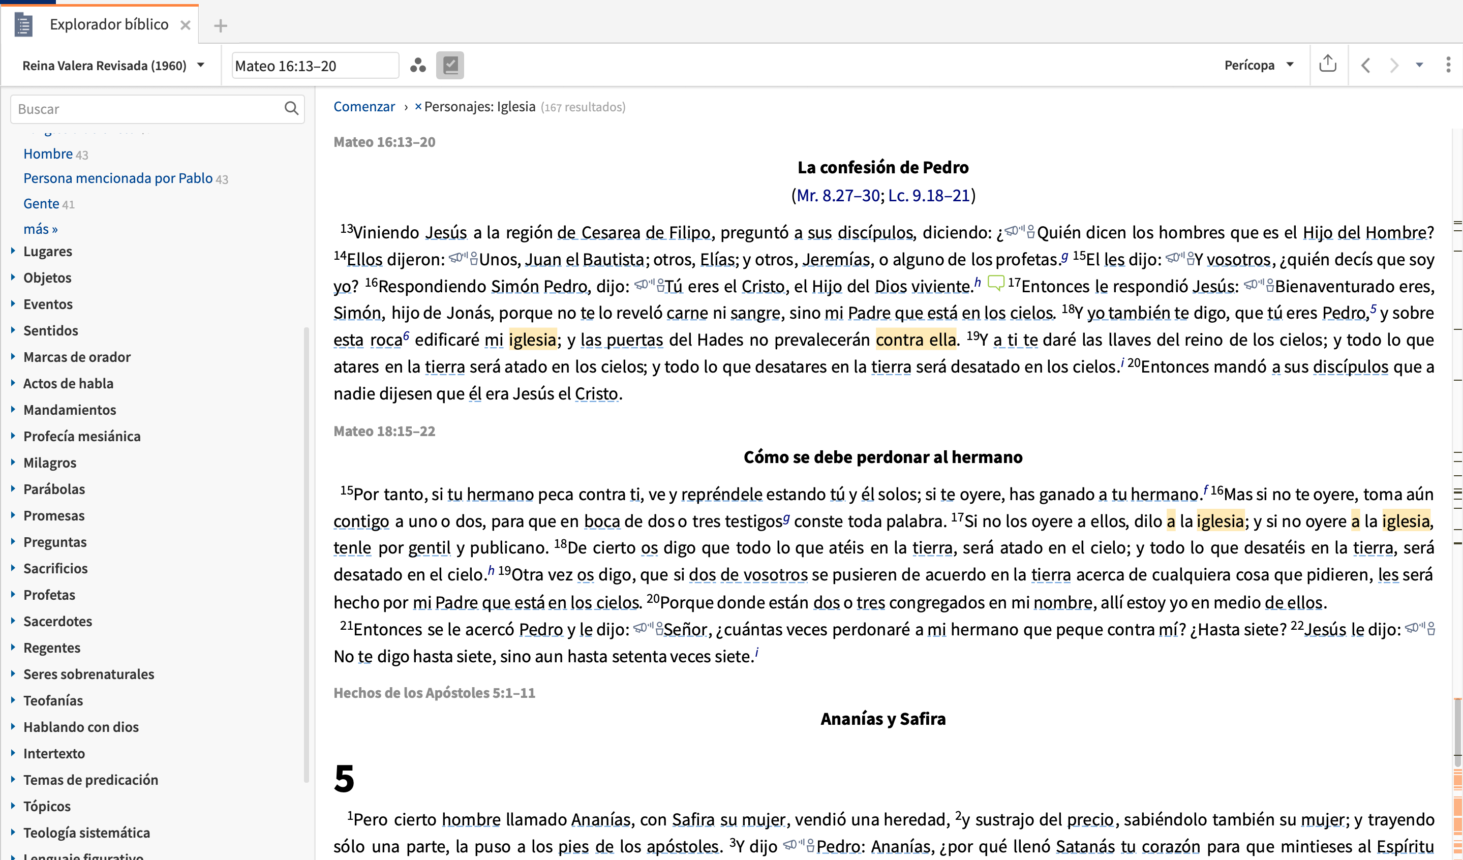Click the green note icon after verse 16
Image resolution: width=1463 pixels, height=860 pixels.
coord(996,283)
